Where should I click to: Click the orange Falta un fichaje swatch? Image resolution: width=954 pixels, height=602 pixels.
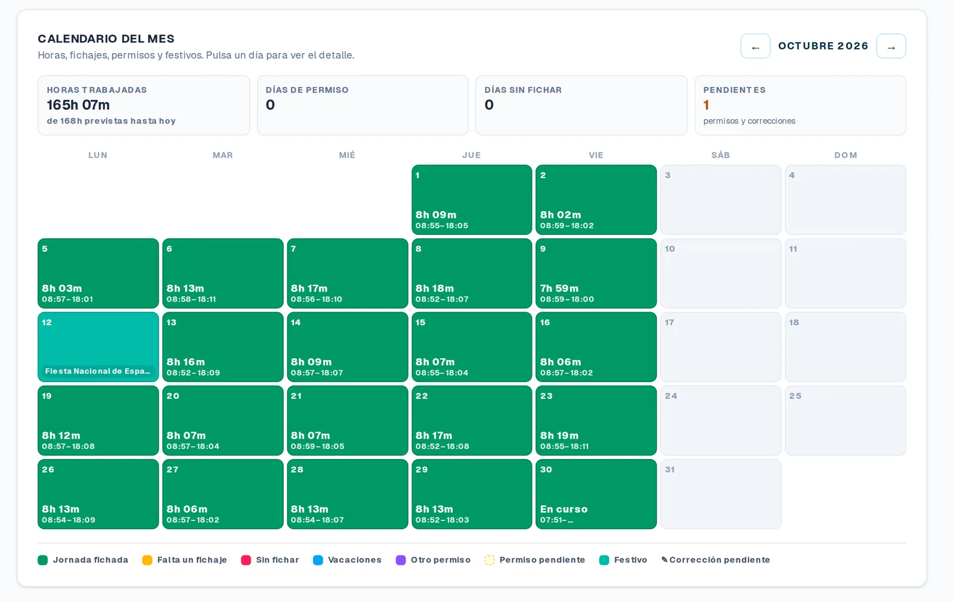click(x=147, y=560)
